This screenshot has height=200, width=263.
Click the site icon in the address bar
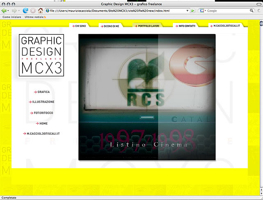pyautogui.click(x=48, y=11)
